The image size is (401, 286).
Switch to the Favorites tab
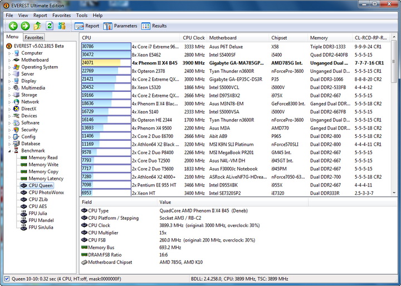tap(34, 37)
